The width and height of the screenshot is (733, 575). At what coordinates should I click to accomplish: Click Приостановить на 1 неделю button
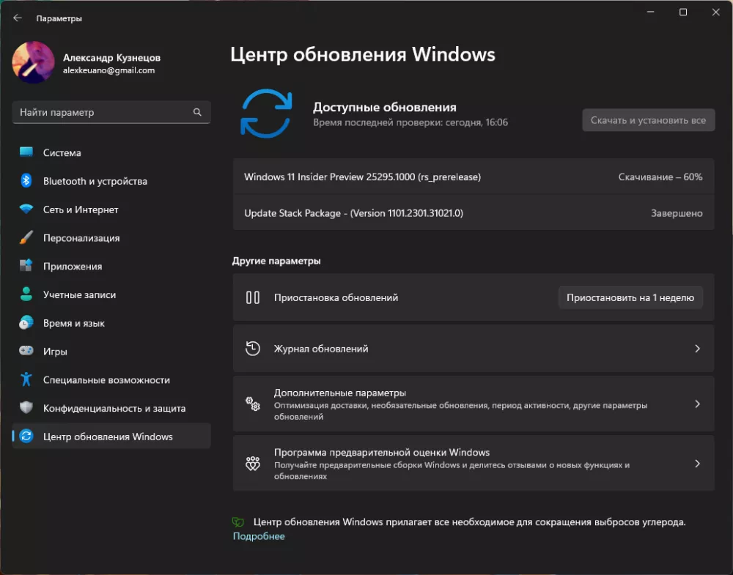pyautogui.click(x=630, y=298)
